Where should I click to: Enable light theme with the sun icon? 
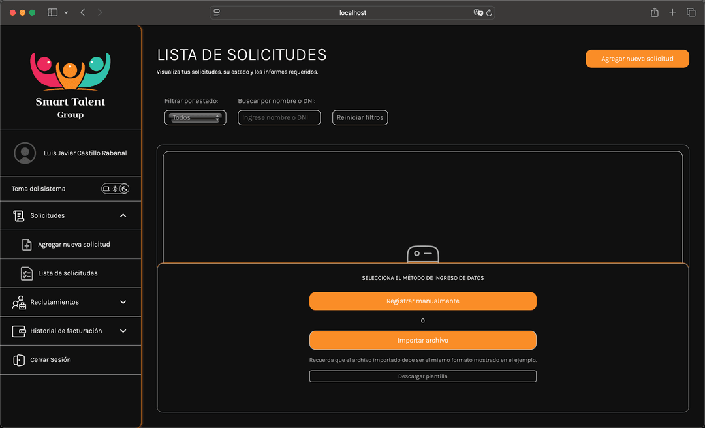click(116, 189)
